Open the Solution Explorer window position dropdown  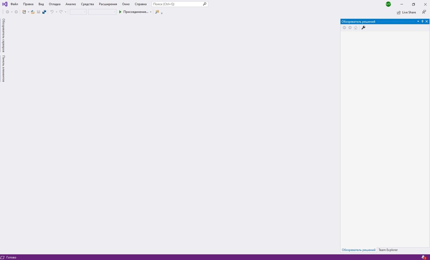tap(418, 22)
